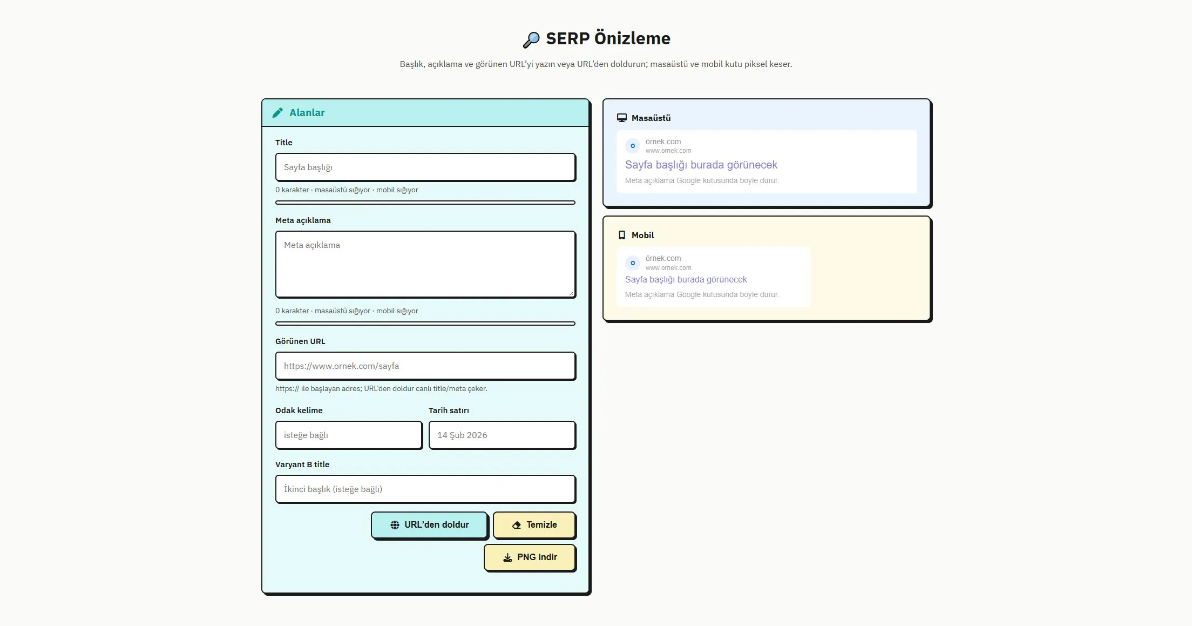The image size is (1192, 626).
Task: Click www.ornek.com in the Mobil preview
Action: tap(668, 268)
